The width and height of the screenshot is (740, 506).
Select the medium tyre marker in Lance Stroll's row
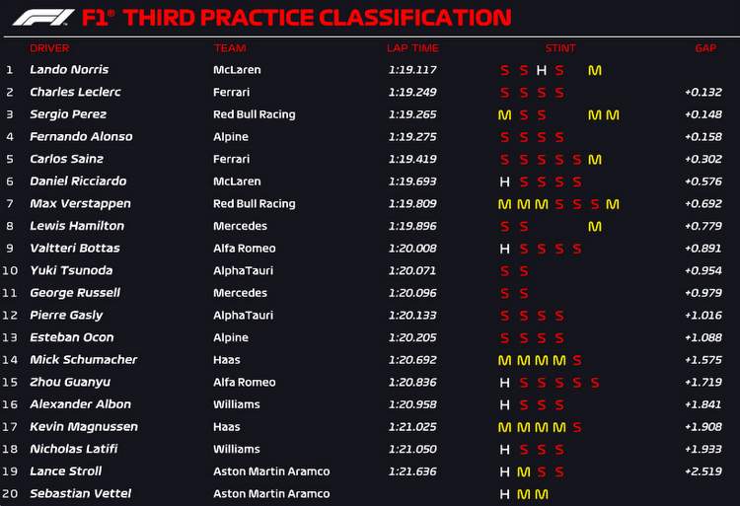pyautogui.click(x=523, y=471)
